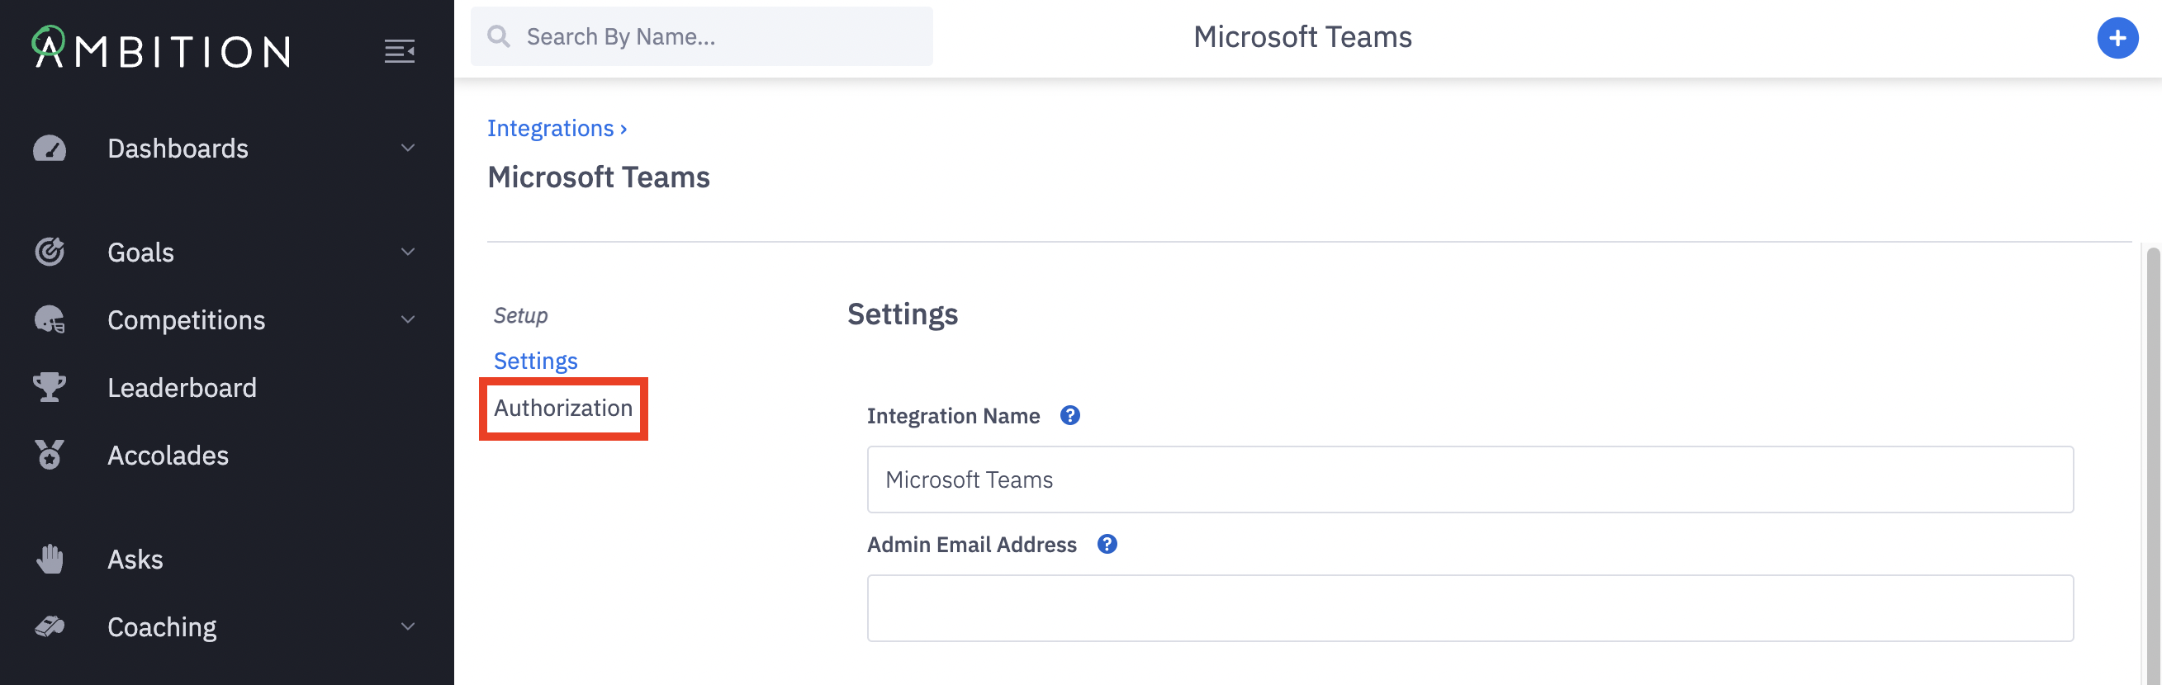The image size is (2162, 685).
Task: Open help for Admin Email Address
Action: [1106, 544]
